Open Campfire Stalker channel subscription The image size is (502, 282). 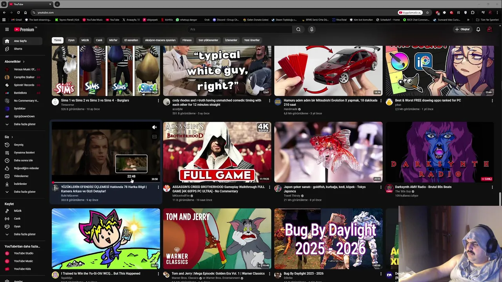[22, 77]
